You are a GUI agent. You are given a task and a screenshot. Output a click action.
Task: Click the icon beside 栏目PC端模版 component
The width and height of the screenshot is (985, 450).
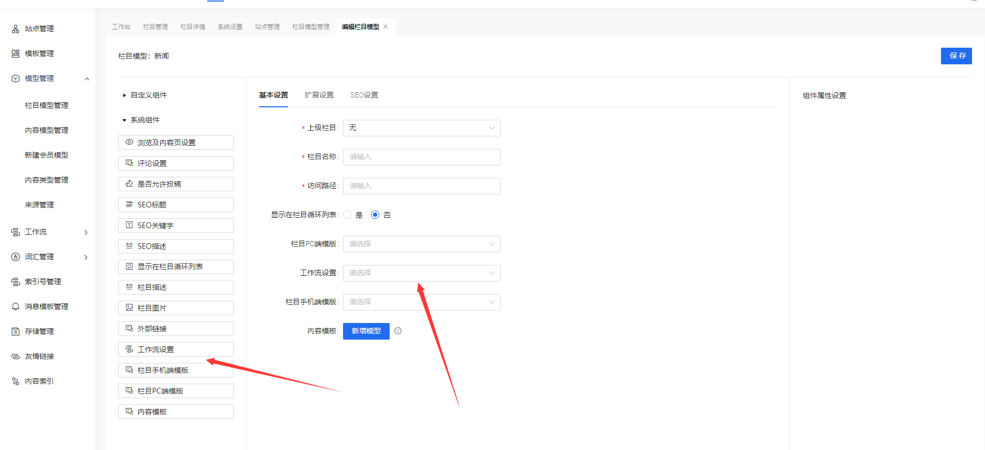pyautogui.click(x=130, y=390)
